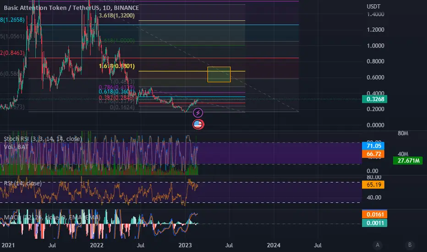Image resolution: width=427 pixels, height=252 pixels.
Task: Select the Vol · BAT indicator label
Action: (16, 147)
